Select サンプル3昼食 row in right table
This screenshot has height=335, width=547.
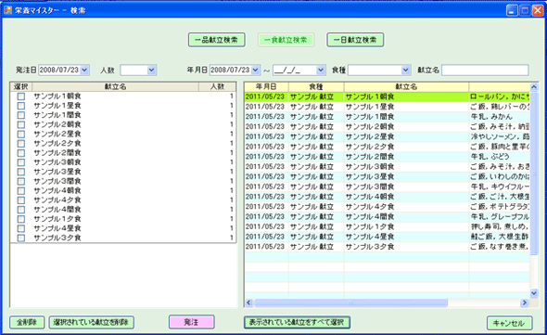point(387,176)
